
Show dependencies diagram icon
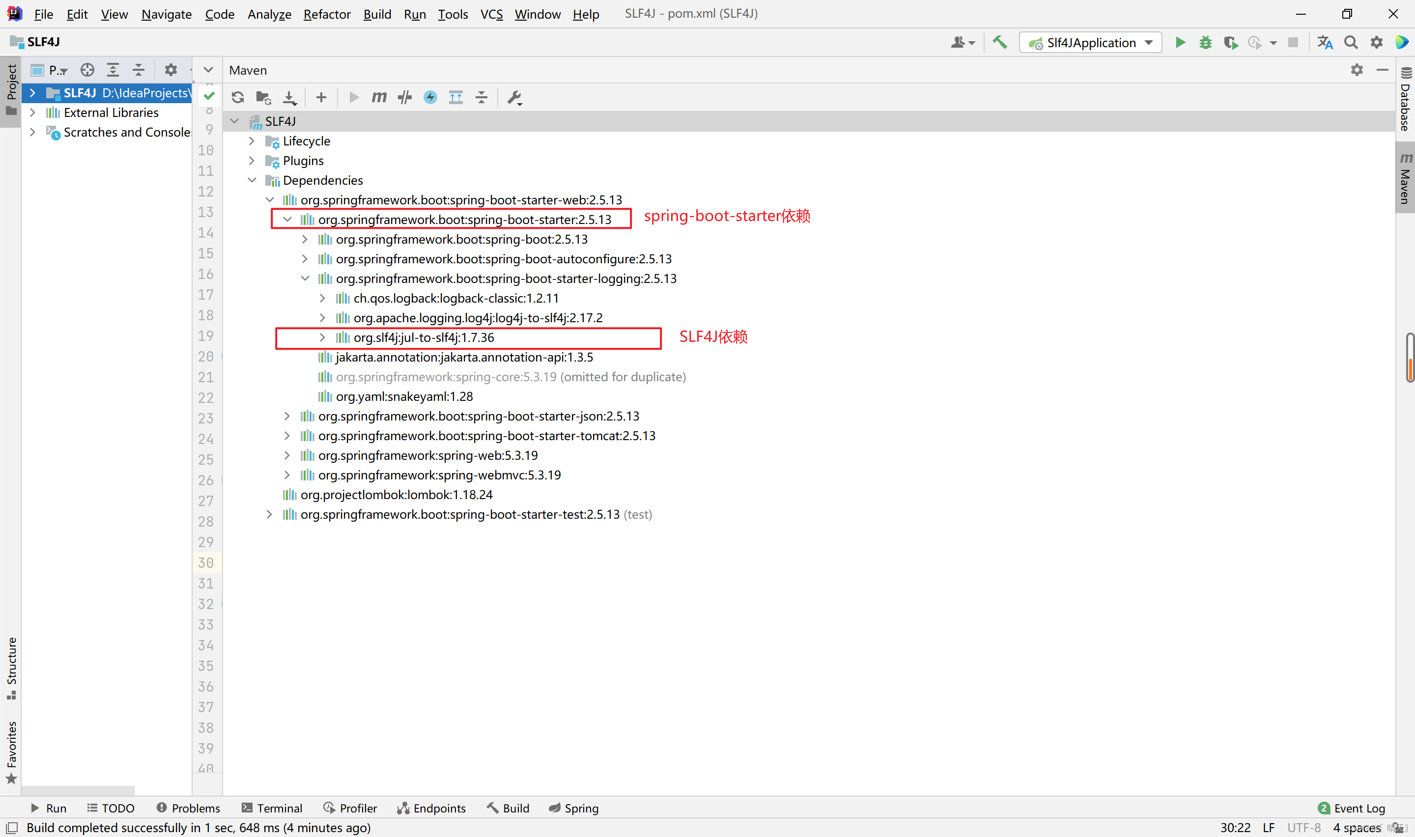click(x=455, y=98)
